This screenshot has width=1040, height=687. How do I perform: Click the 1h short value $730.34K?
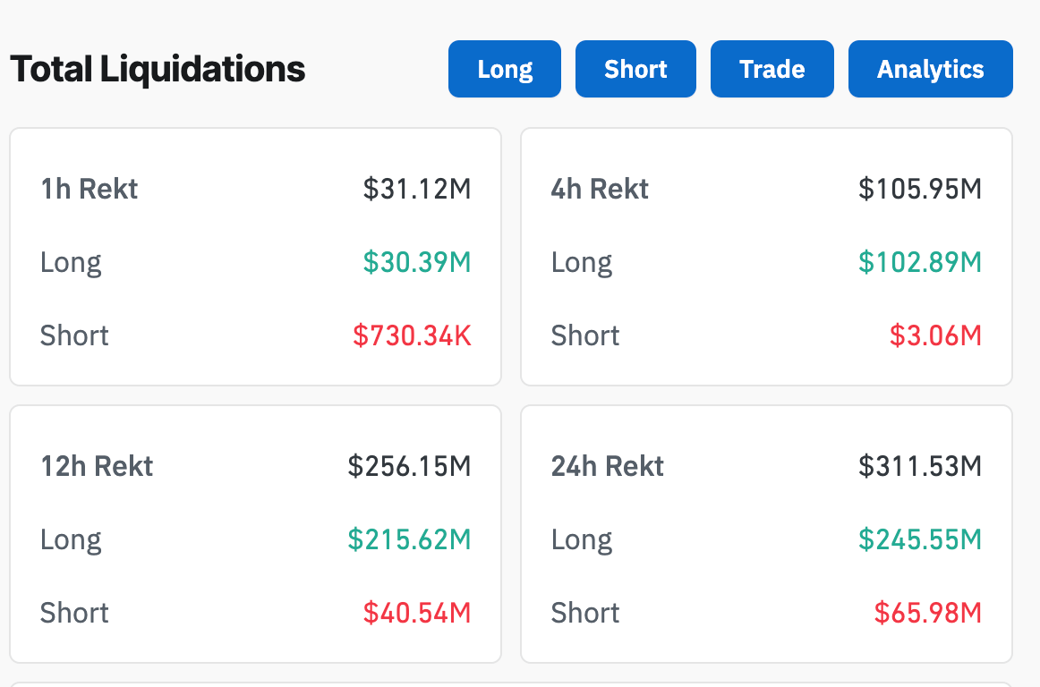coord(412,335)
